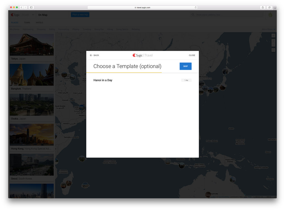Open a new Safari tab with plus
Screen dimensions: 285x210
click(x=275, y=8)
